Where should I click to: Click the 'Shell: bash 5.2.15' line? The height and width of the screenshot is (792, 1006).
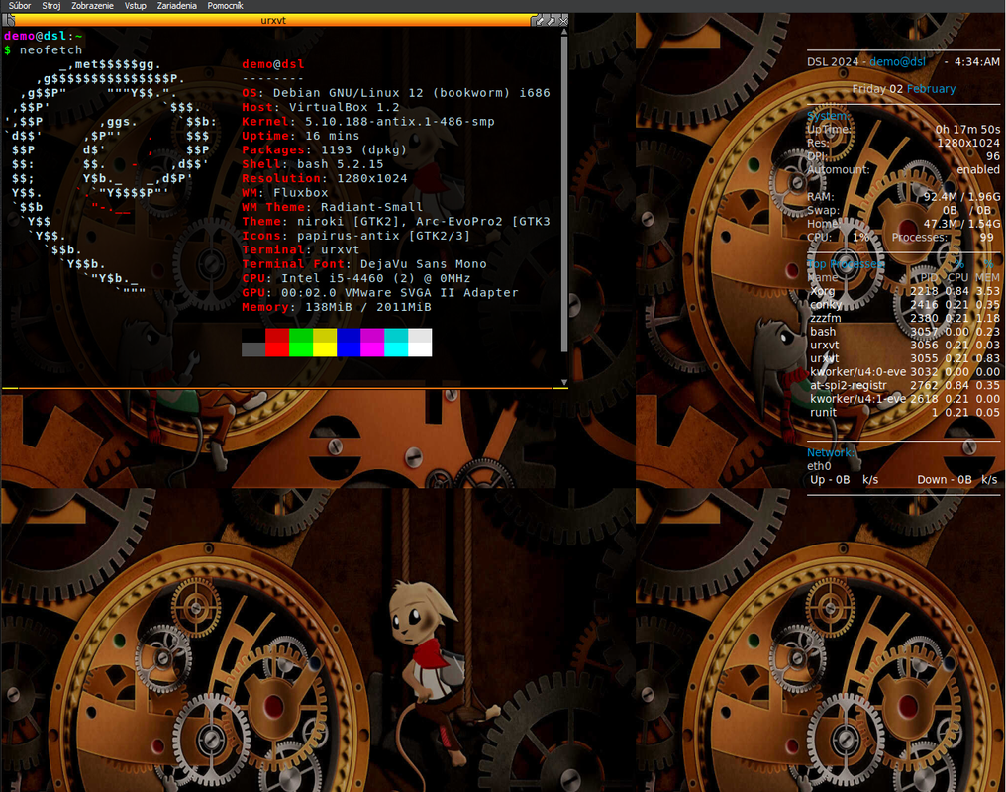click(x=313, y=164)
